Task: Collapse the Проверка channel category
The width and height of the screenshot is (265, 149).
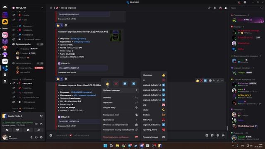Action: [x=27, y=26]
